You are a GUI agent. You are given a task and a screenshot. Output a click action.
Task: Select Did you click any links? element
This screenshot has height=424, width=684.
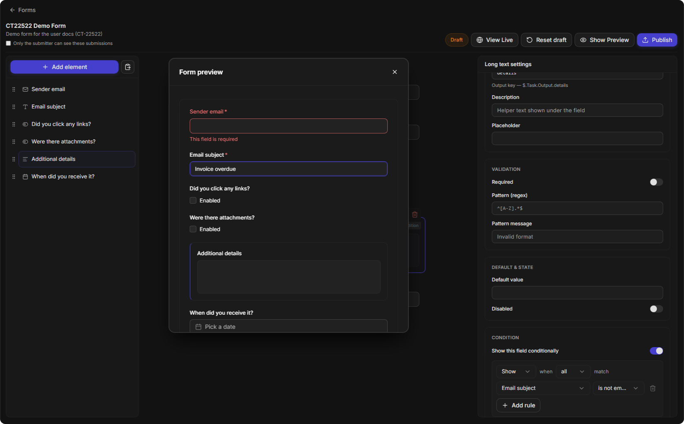[77, 124]
